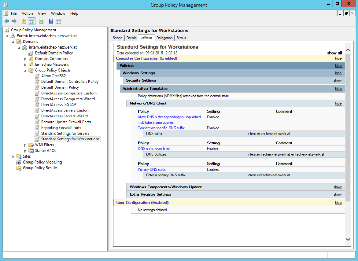Click the Forward navigation arrow
Viewport: 358px width, 261px height.
click(14, 21)
